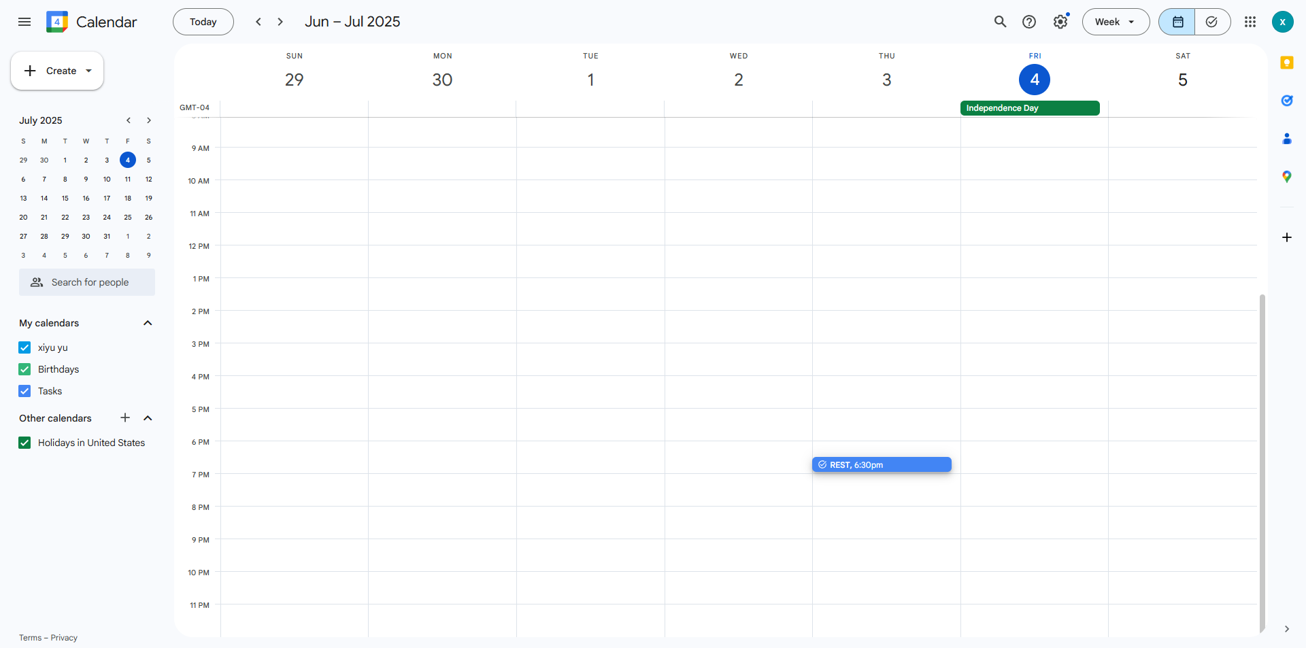Select 27 in mini calendar
Screen dimensions: 1306x648
pos(23,236)
